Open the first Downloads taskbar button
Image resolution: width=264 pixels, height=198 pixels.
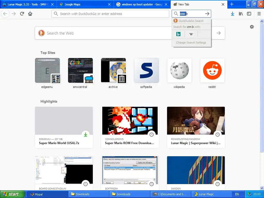click(89, 194)
